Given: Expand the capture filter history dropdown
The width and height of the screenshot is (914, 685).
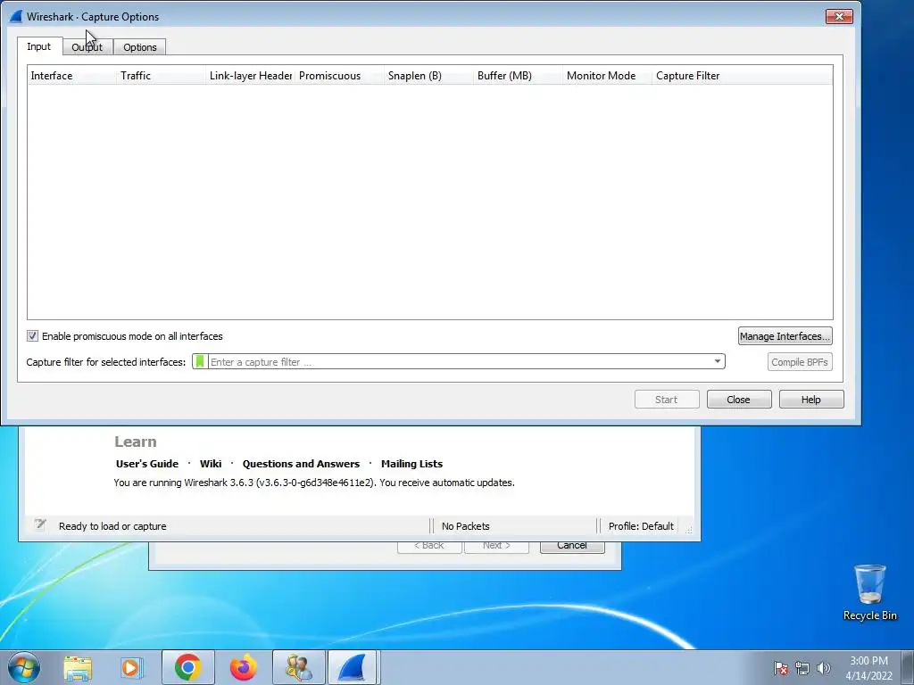Looking at the screenshot, I should (718, 361).
